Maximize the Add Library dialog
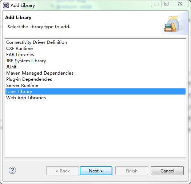This screenshot has width=191, height=184. [x=166, y=4]
